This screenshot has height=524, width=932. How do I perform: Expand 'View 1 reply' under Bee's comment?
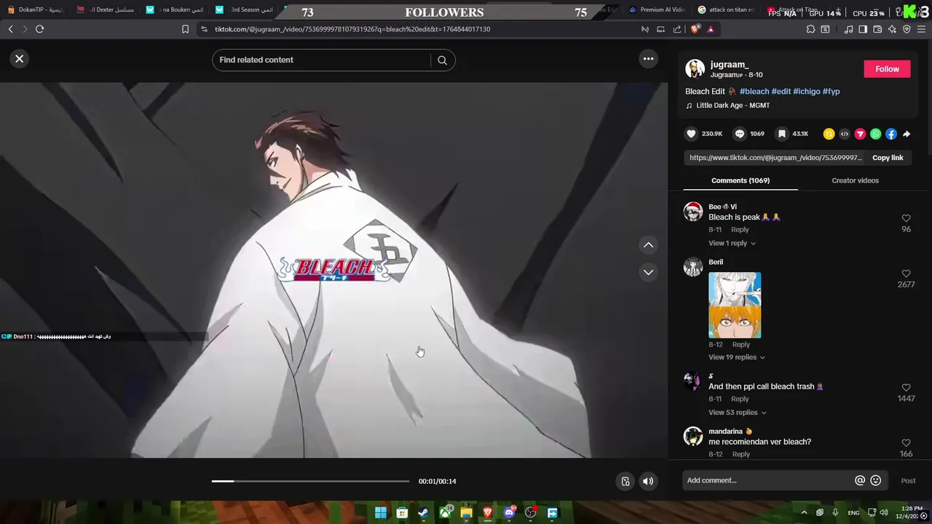pyautogui.click(x=732, y=243)
